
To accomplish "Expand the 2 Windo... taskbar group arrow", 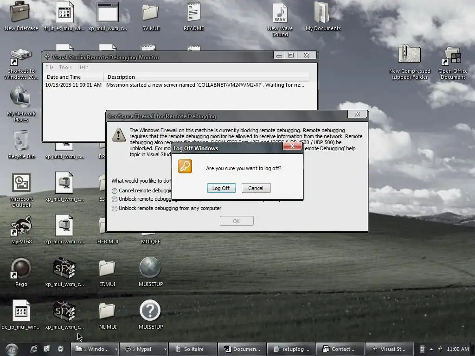I will pos(116,349).
